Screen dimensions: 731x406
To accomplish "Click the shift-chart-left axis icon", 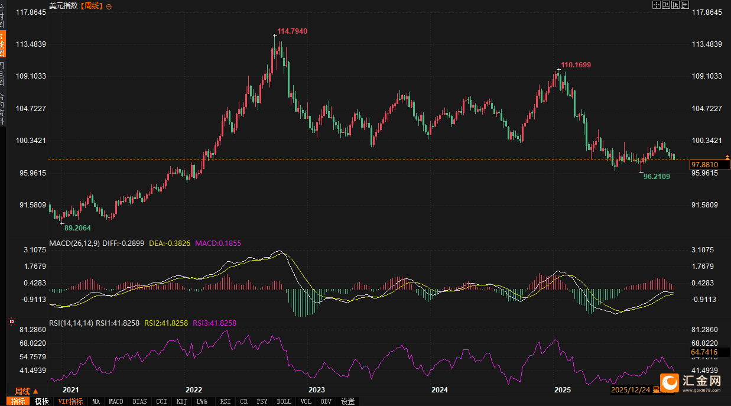I will (x=666, y=5).
